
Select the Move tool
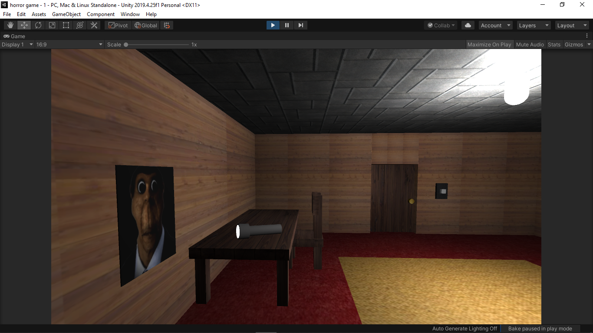coord(24,25)
